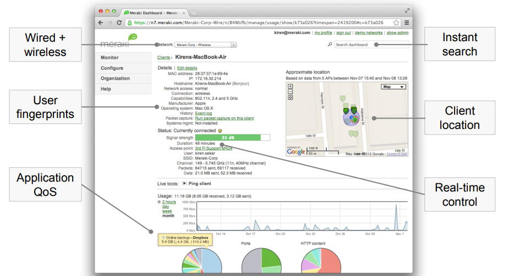Click the map recenter icon below zoom buttons
The image size is (508, 276).
290,97
